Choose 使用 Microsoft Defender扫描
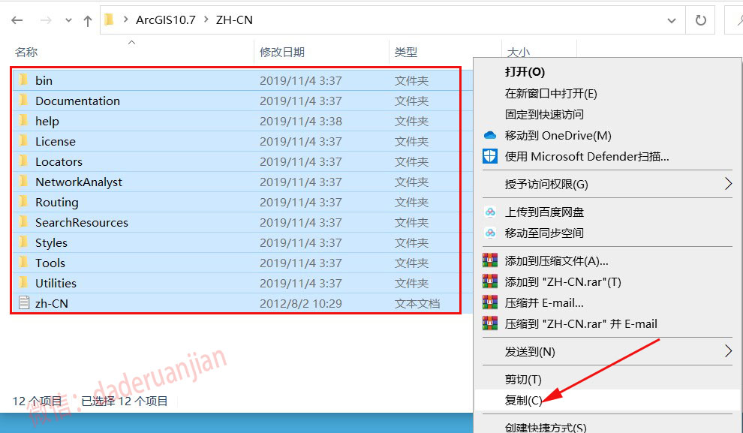 pyautogui.click(x=587, y=156)
